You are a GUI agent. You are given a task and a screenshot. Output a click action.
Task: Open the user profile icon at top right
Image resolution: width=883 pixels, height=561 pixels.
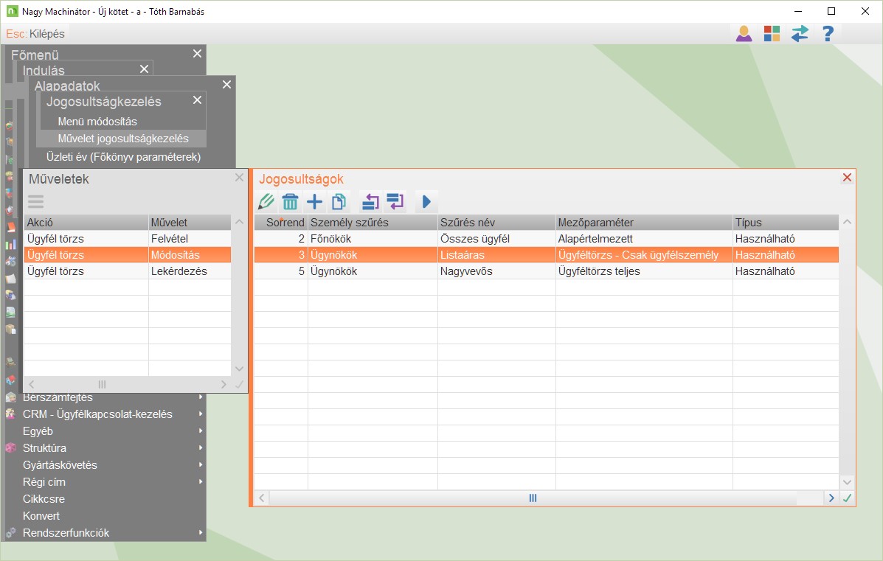tap(744, 34)
